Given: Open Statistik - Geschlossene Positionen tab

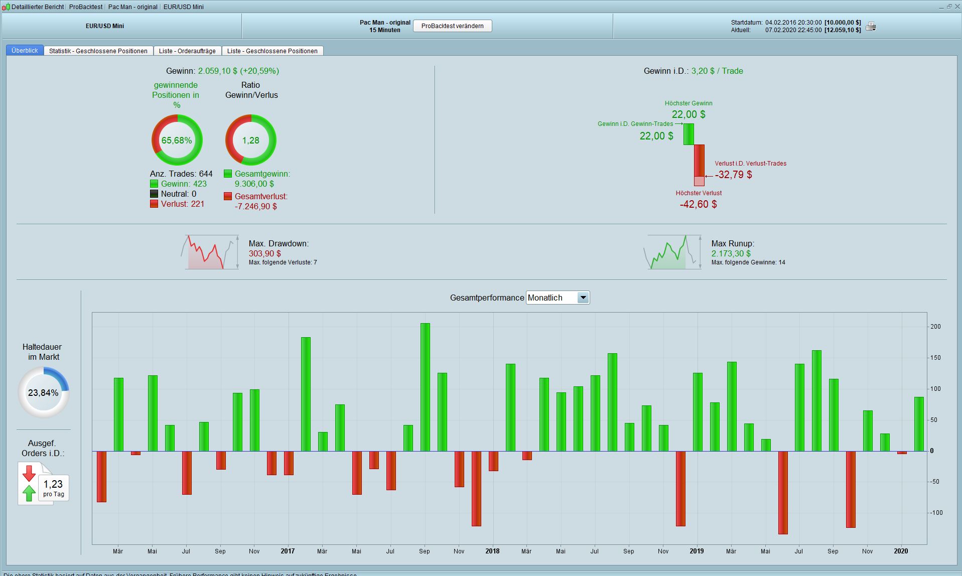Looking at the screenshot, I should coord(98,51).
